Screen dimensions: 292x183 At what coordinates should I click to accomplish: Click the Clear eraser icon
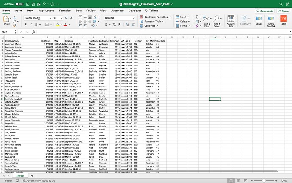pyautogui.click(x=197, y=26)
